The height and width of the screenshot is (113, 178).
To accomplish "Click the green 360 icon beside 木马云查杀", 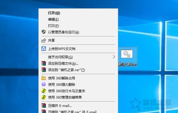I will point(44,91).
